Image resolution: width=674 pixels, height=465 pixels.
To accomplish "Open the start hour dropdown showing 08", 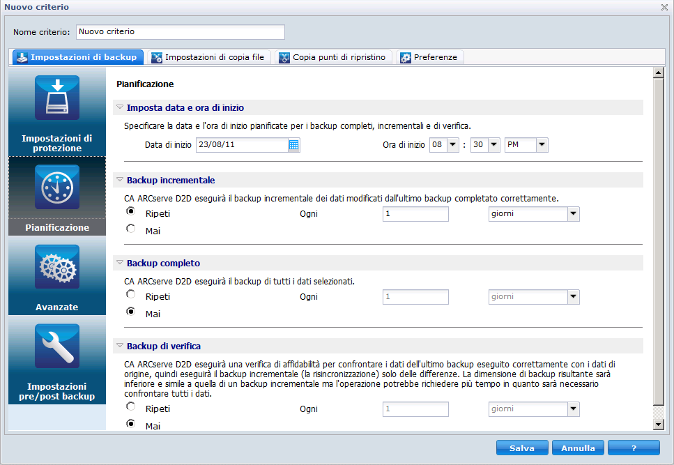I will click(452, 145).
